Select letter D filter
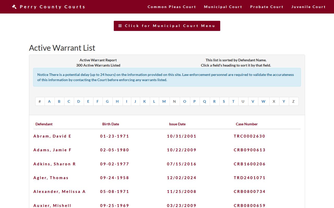 pyautogui.click(x=79, y=101)
